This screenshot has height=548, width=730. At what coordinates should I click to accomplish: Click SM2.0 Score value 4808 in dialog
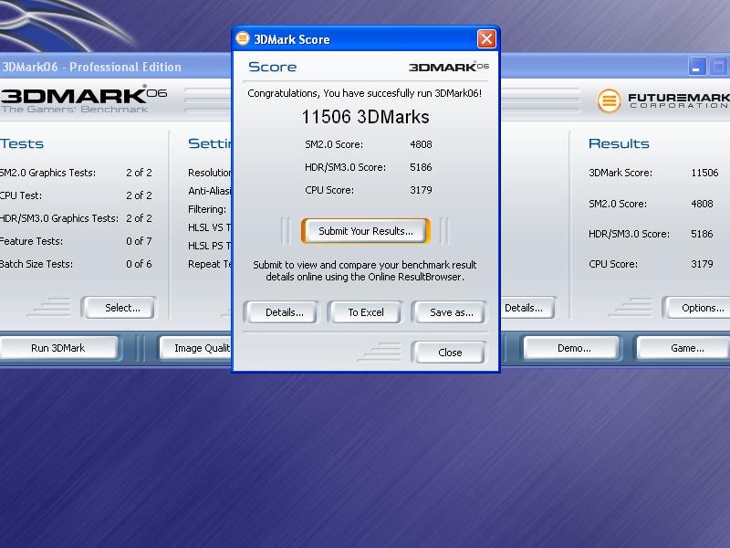(421, 144)
